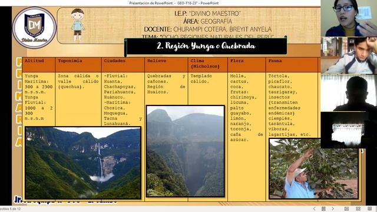Click the 'Flora' column header

pyautogui.click(x=247, y=64)
